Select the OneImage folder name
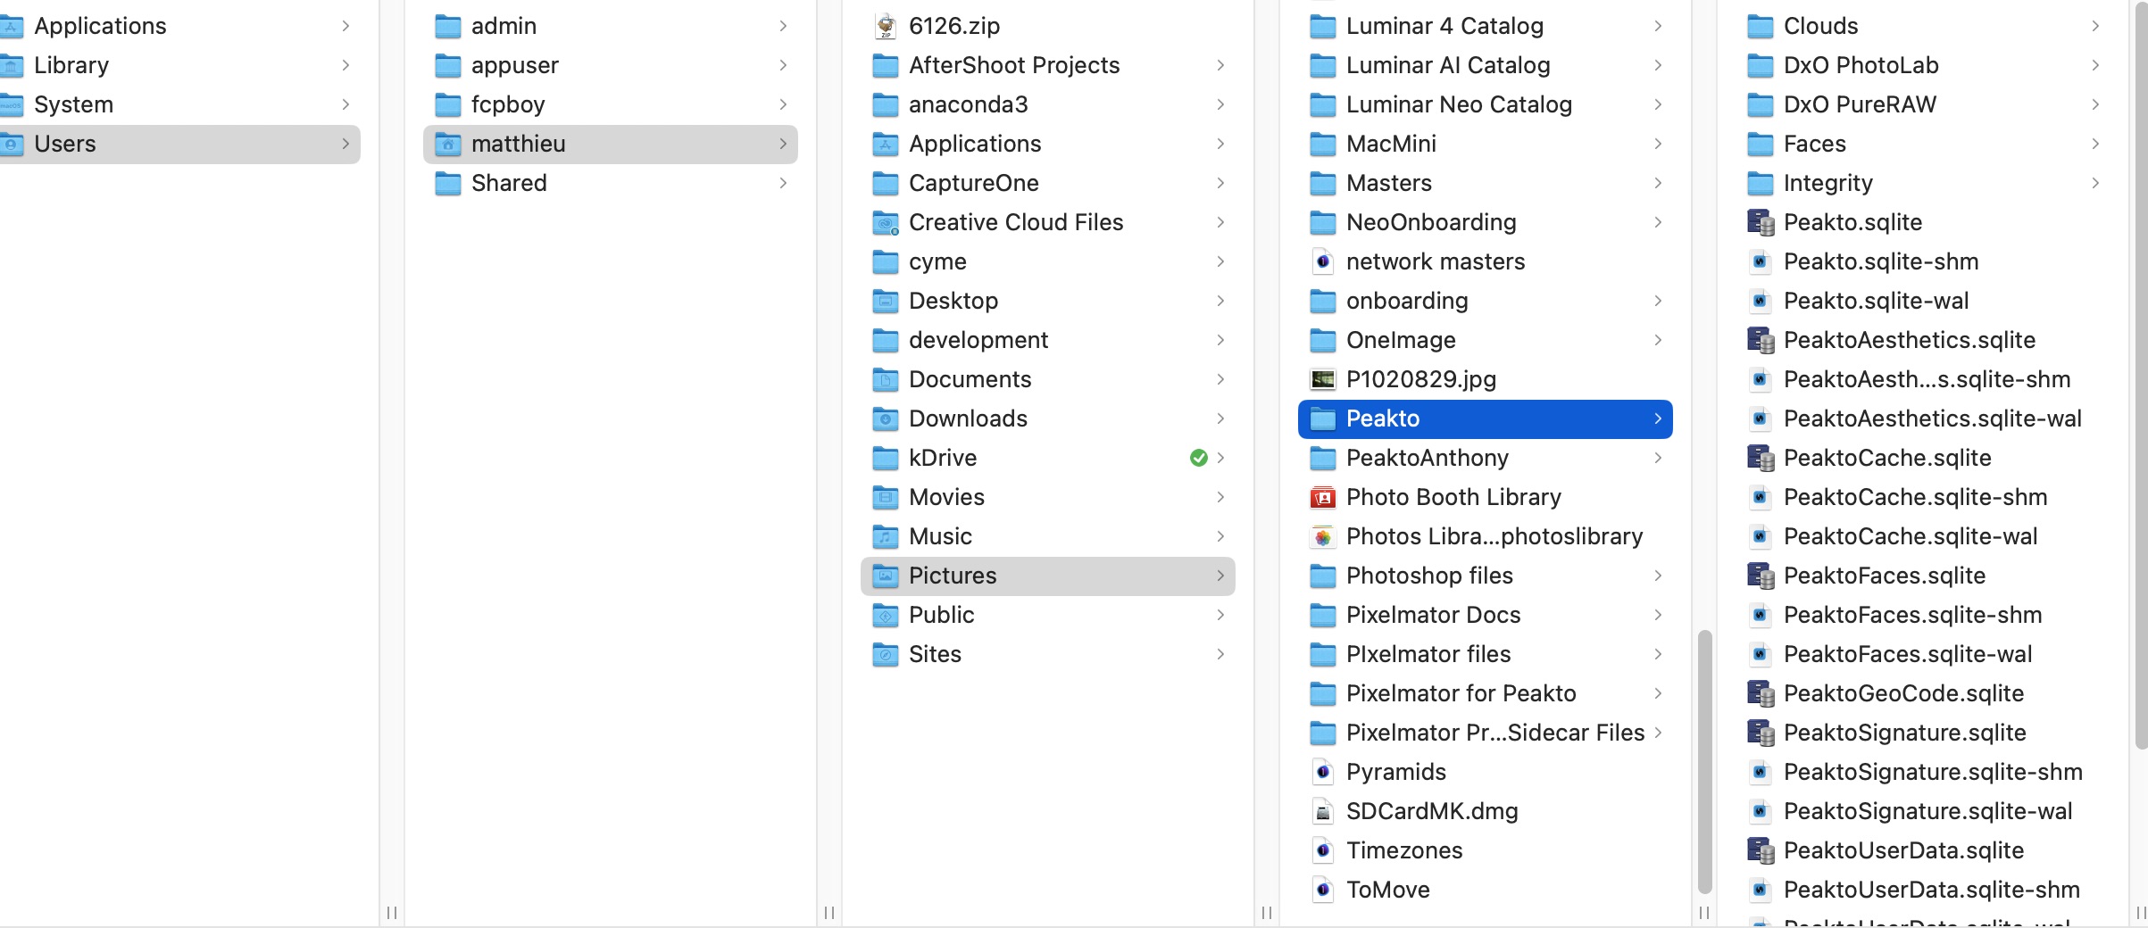Image resolution: width=2148 pixels, height=928 pixels. [x=1401, y=340]
